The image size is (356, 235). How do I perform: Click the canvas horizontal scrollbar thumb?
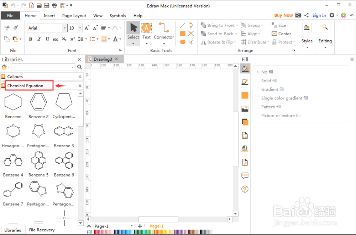[x=158, y=219]
